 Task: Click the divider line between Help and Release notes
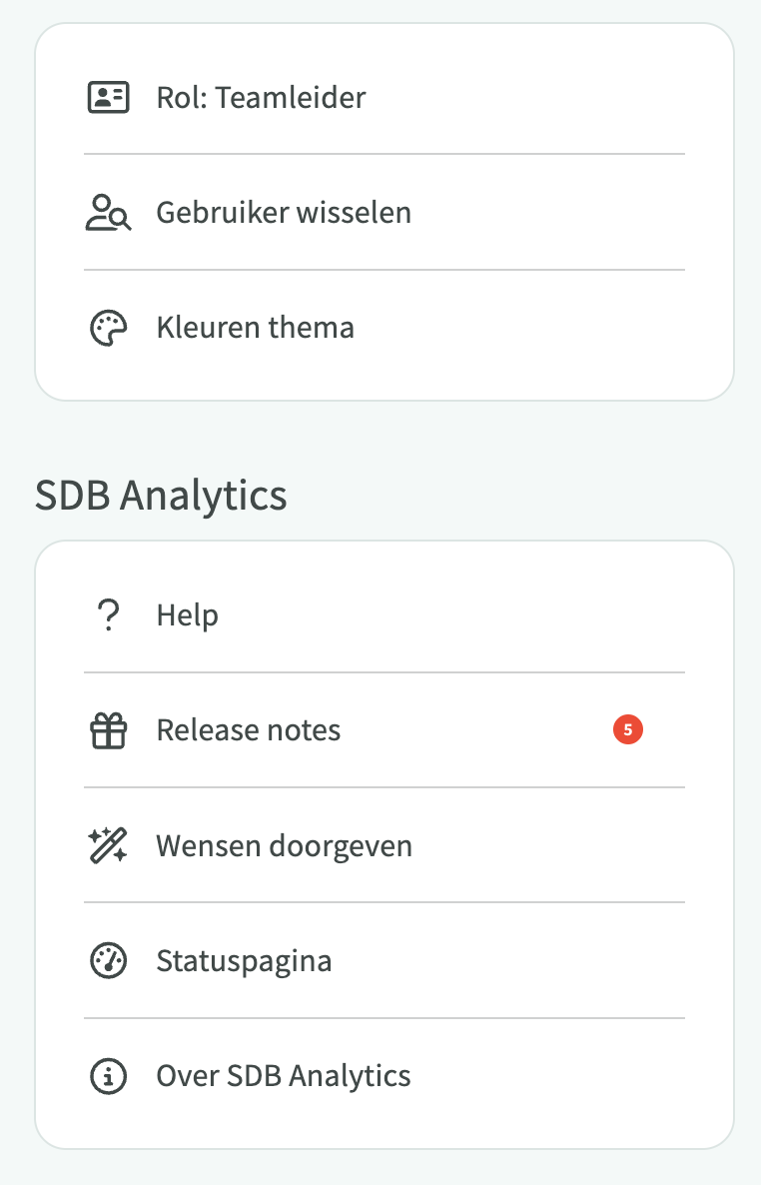coord(384,672)
